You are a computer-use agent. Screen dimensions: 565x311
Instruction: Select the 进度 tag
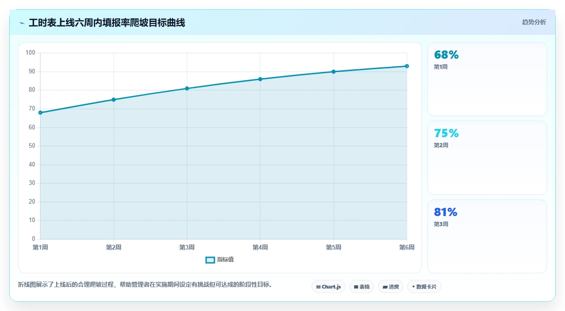coord(391,287)
